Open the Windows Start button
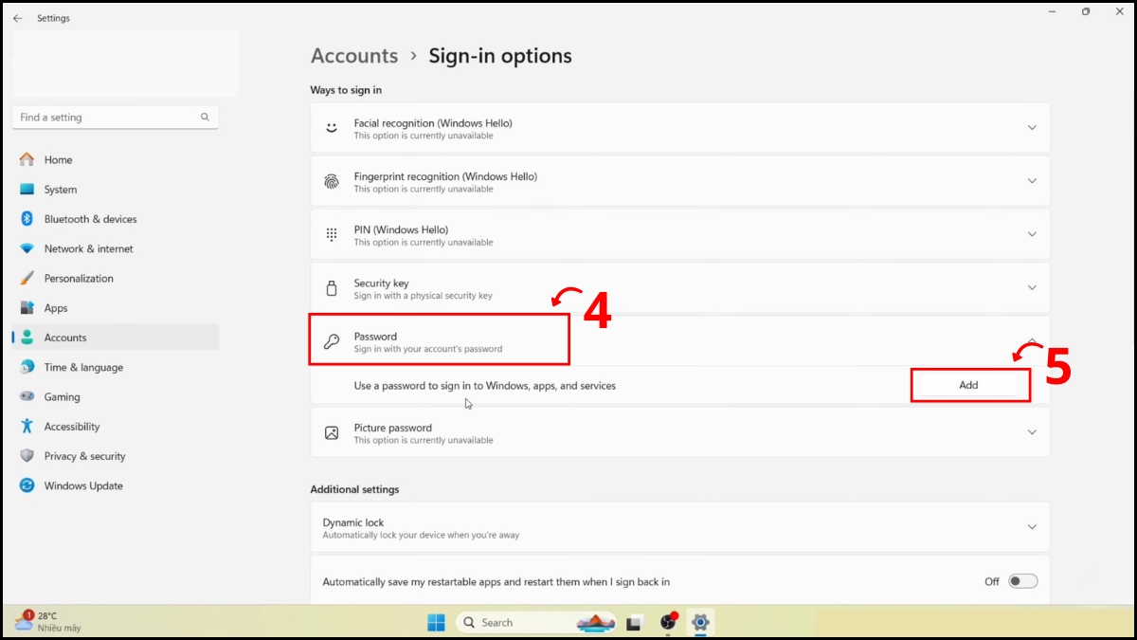 click(436, 622)
